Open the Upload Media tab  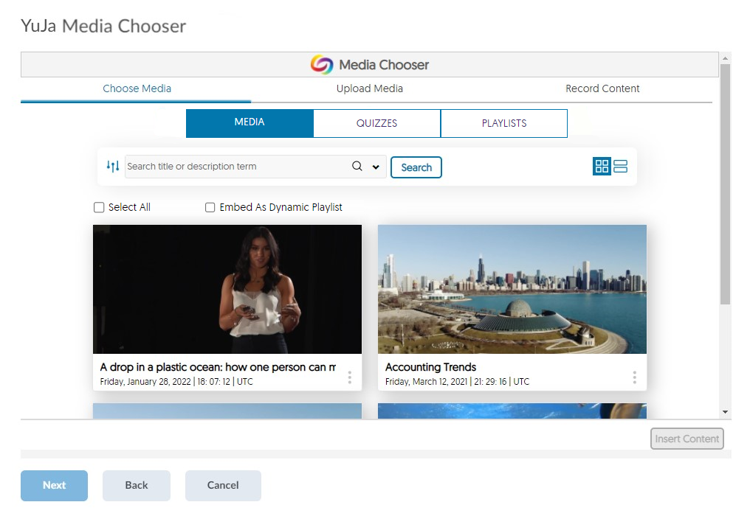(369, 88)
